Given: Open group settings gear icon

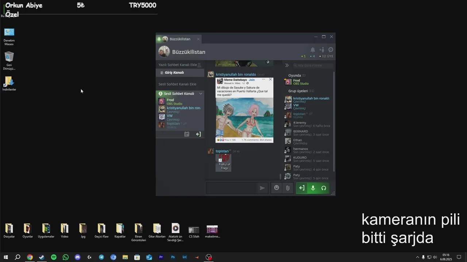Looking at the screenshot, I should (x=331, y=50).
